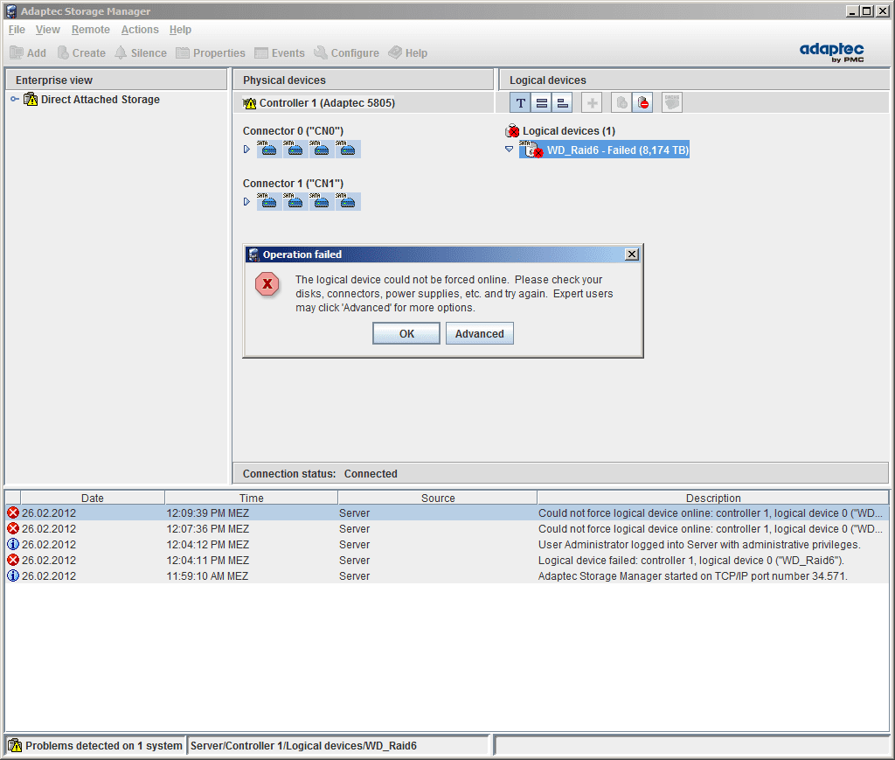Screen dimensions: 895x760
Task: Select fourth SATA disk on Connector 0
Action: (348, 149)
